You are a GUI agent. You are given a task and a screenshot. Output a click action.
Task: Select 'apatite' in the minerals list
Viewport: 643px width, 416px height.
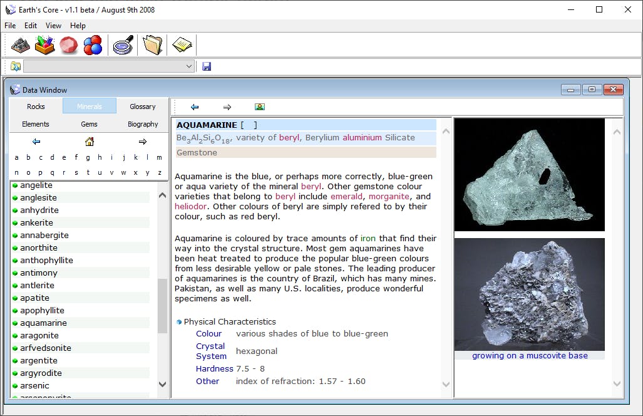tap(34, 298)
